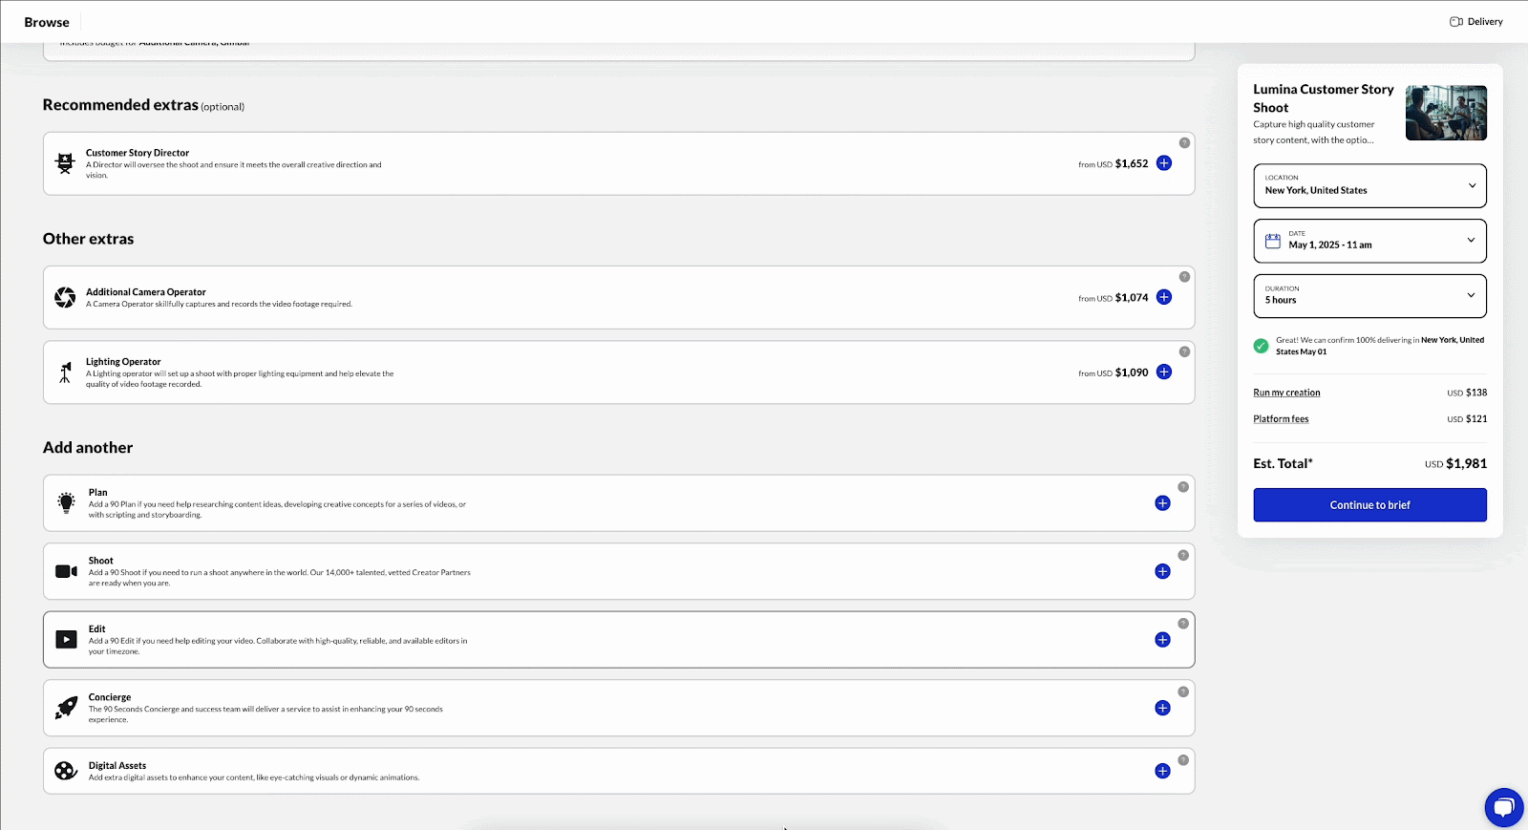Add the Concierge service
This screenshot has height=830, width=1528.
(x=1162, y=708)
